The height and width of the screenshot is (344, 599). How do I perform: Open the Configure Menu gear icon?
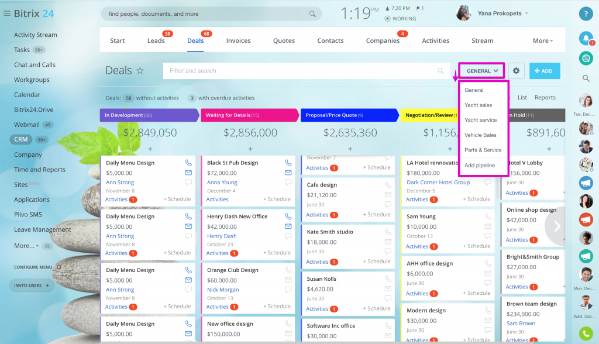point(59,267)
